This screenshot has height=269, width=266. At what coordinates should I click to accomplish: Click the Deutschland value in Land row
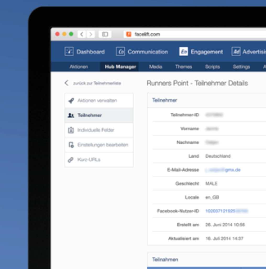pos(218,156)
